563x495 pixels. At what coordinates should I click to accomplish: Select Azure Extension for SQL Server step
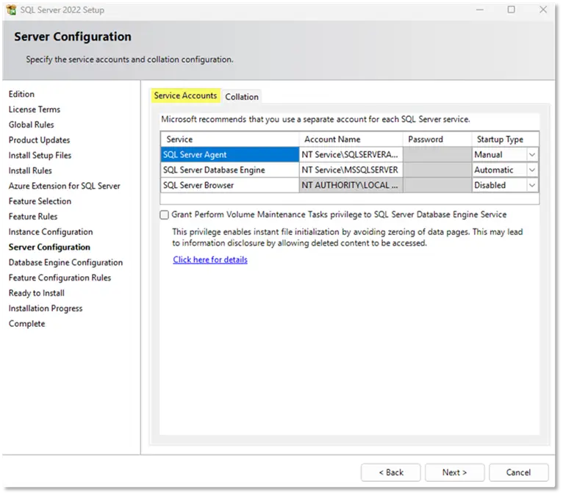pos(64,186)
